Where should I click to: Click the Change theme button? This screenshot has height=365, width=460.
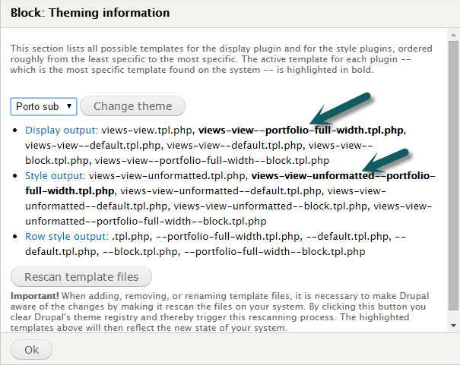(x=132, y=106)
